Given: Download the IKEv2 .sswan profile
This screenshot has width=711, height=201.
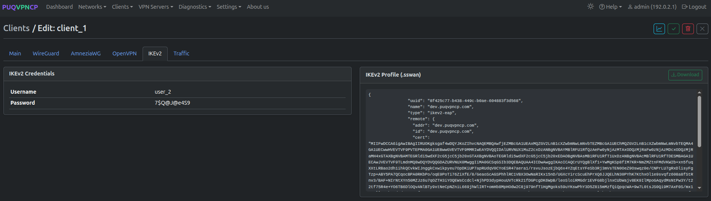Looking at the screenshot, I should pyautogui.click(x=685, y=75).
